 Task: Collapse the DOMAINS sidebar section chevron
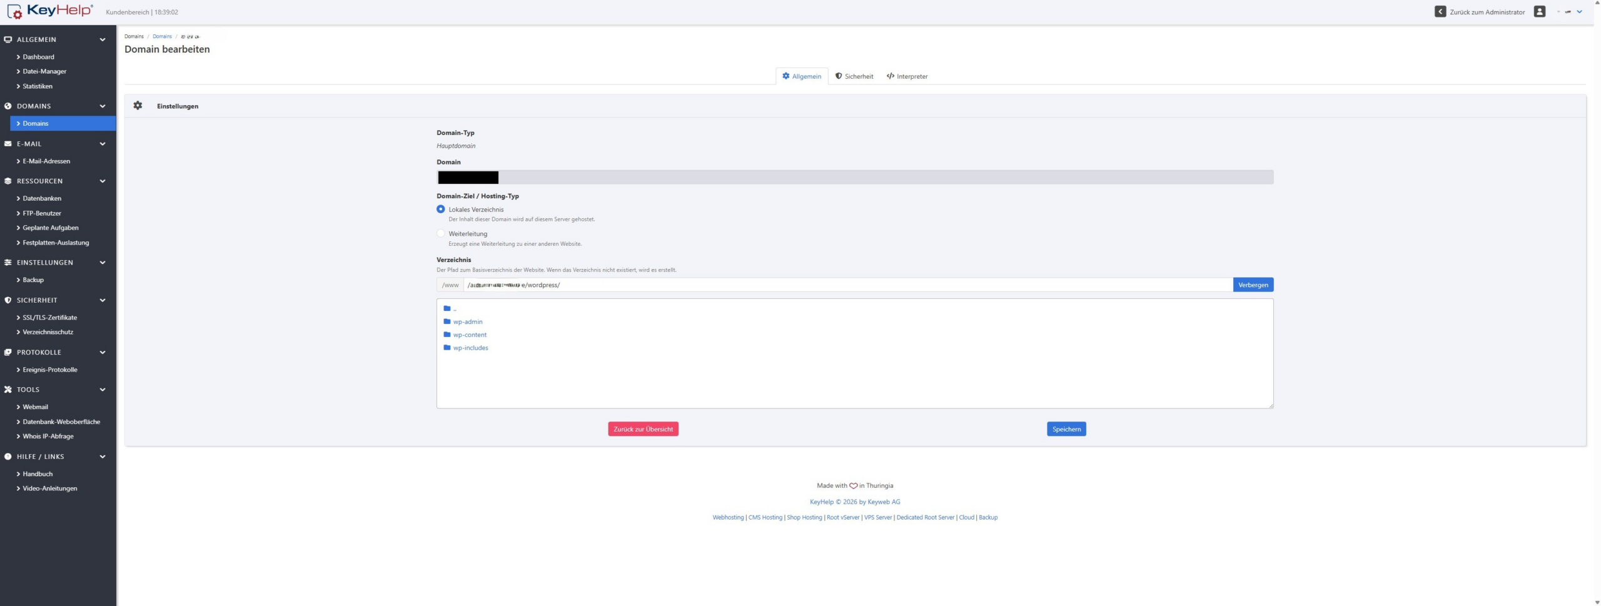click(x=103, y=106)
